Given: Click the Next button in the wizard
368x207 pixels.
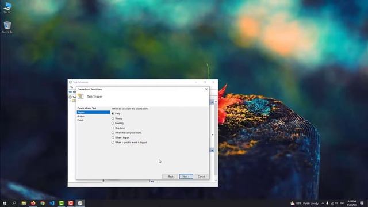Looking at the screenshot, I should (186, 177).
